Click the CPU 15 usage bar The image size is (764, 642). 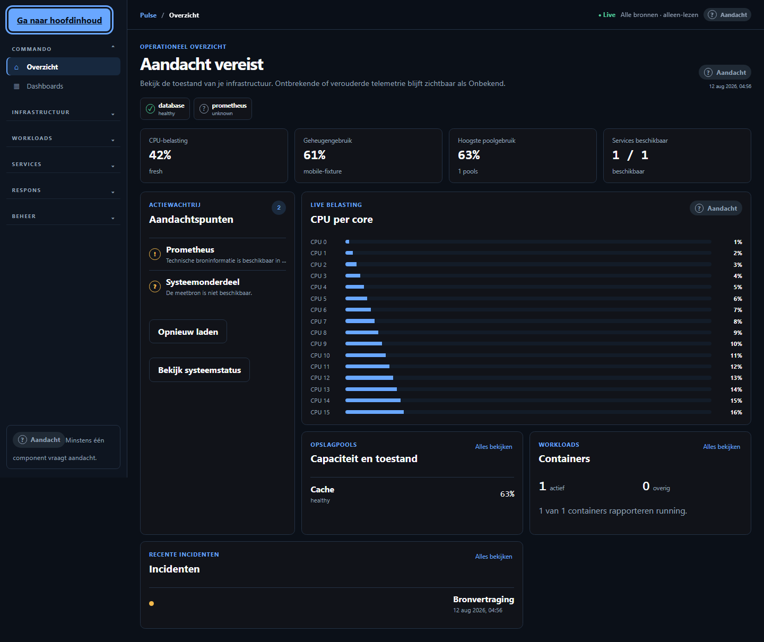click(528, 412)
